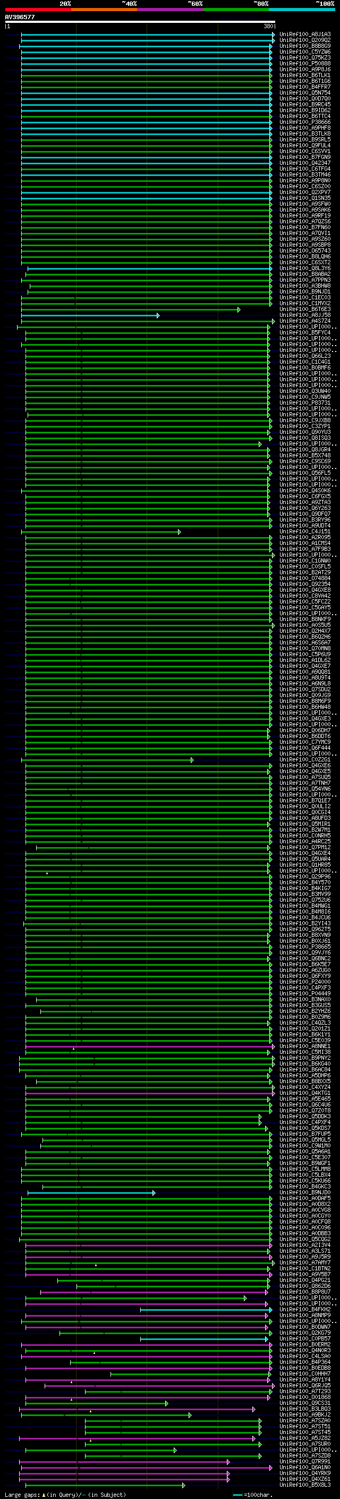
Task: Select label UniRef100_B3NAX0
Action: coord(305,999)
